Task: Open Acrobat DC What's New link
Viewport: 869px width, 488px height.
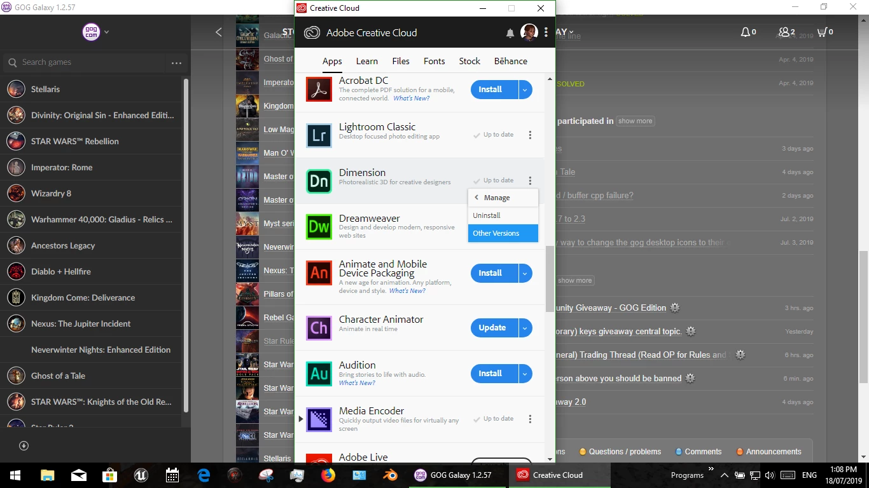Action: [411, 98]
